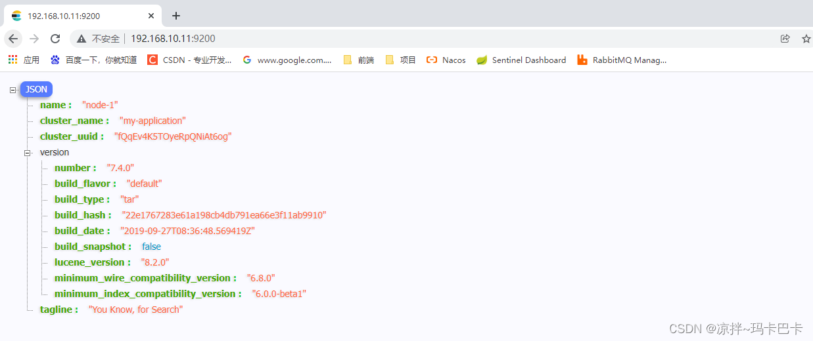The height and width of the screenshot is (341, 813).
Task: Open the 项目 bookmarks folder
Action: 401,60
